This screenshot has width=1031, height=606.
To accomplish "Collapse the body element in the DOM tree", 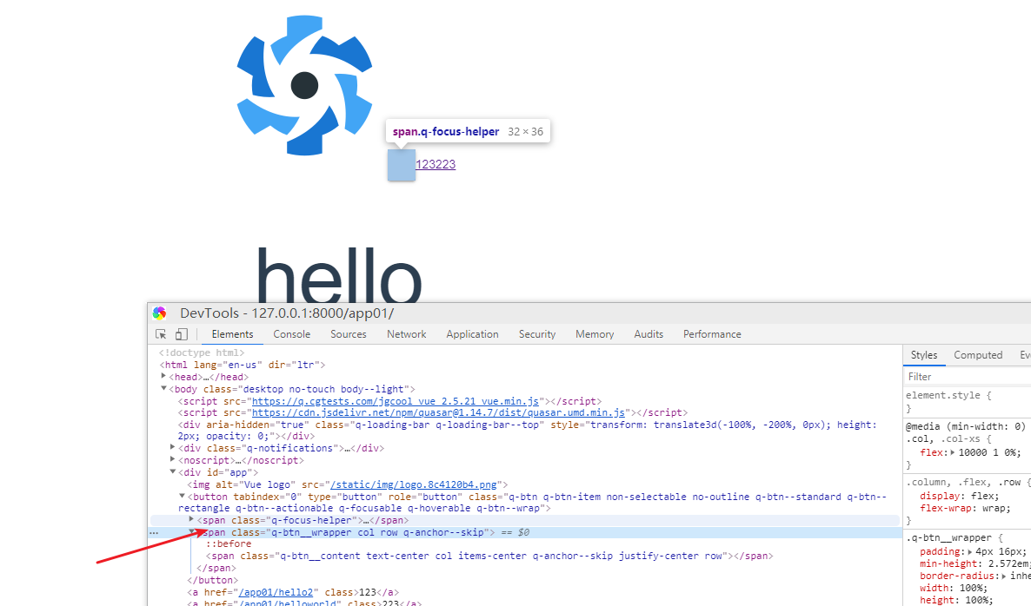I will (163, 388).
